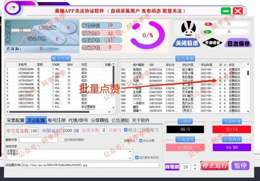
Task: Click 关闭日志 button
Action: pyautogui.click(x=186, y=43)
